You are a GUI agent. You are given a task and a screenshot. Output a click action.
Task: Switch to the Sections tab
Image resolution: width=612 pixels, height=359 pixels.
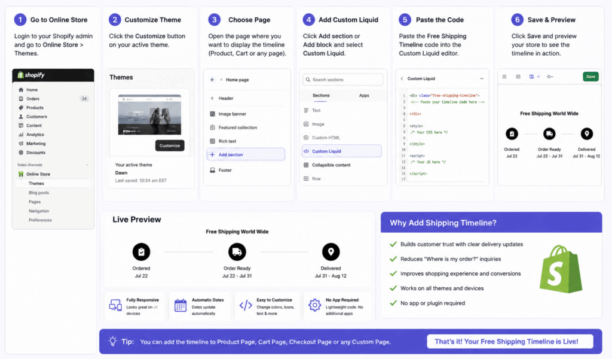tap(321, 95)
